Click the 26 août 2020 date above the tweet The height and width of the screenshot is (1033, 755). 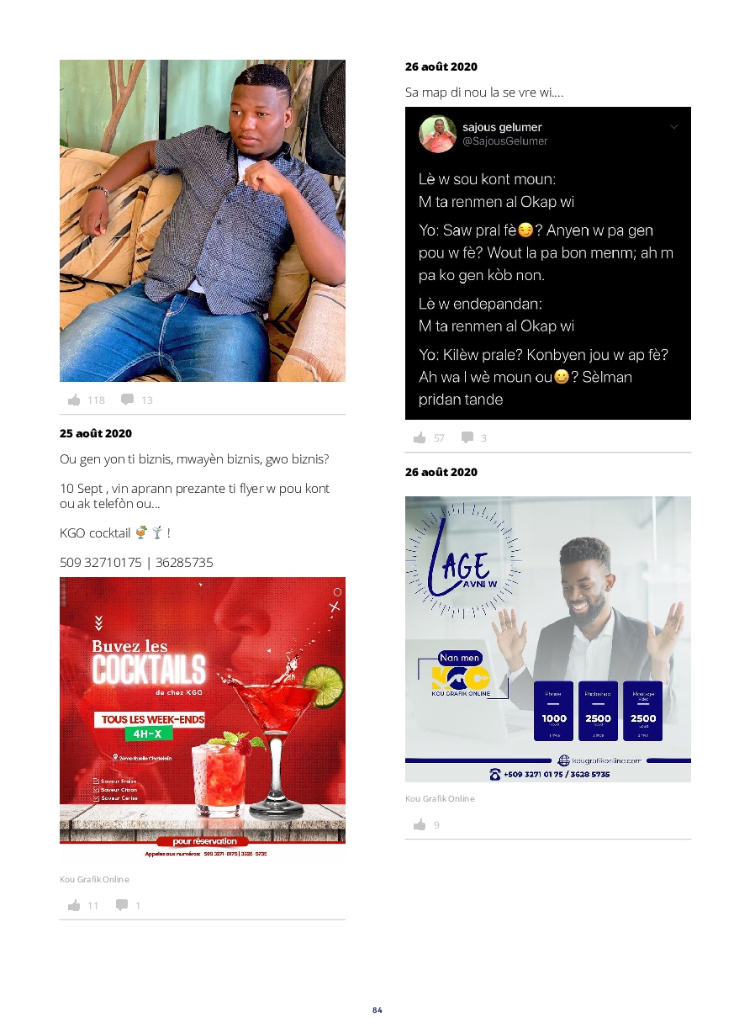coord(441,66)
